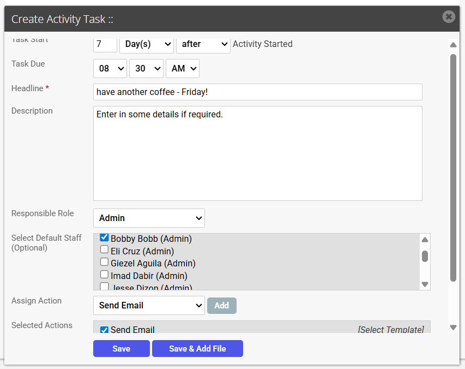Open the after/before timing dropdown

click(x=203, y=44)
